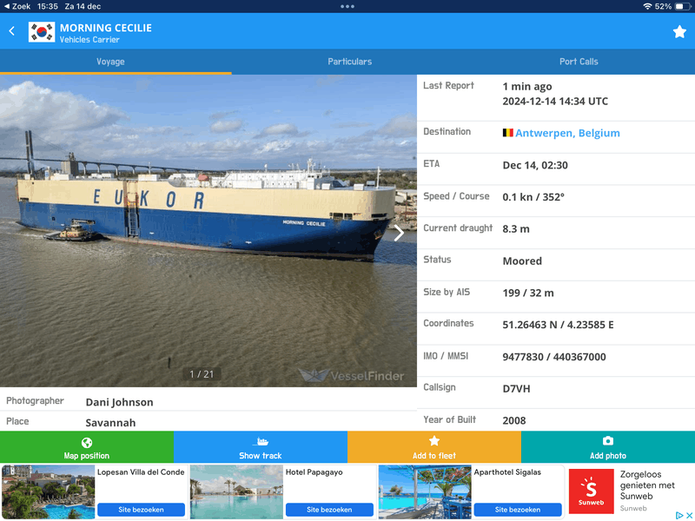Select the size value '199 / 32 m'
This screenshot has height=521, width=695.
tap(528, 293)
